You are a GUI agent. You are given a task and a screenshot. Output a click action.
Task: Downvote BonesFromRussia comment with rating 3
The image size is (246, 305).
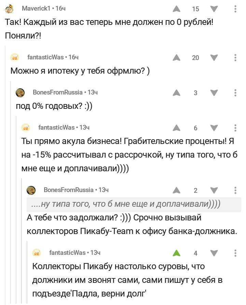(x=214, y=93)
